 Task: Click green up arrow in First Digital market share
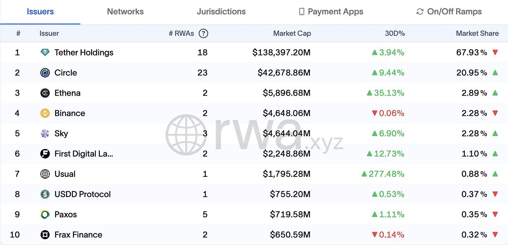pyautogui.click(x=495, y=154)
